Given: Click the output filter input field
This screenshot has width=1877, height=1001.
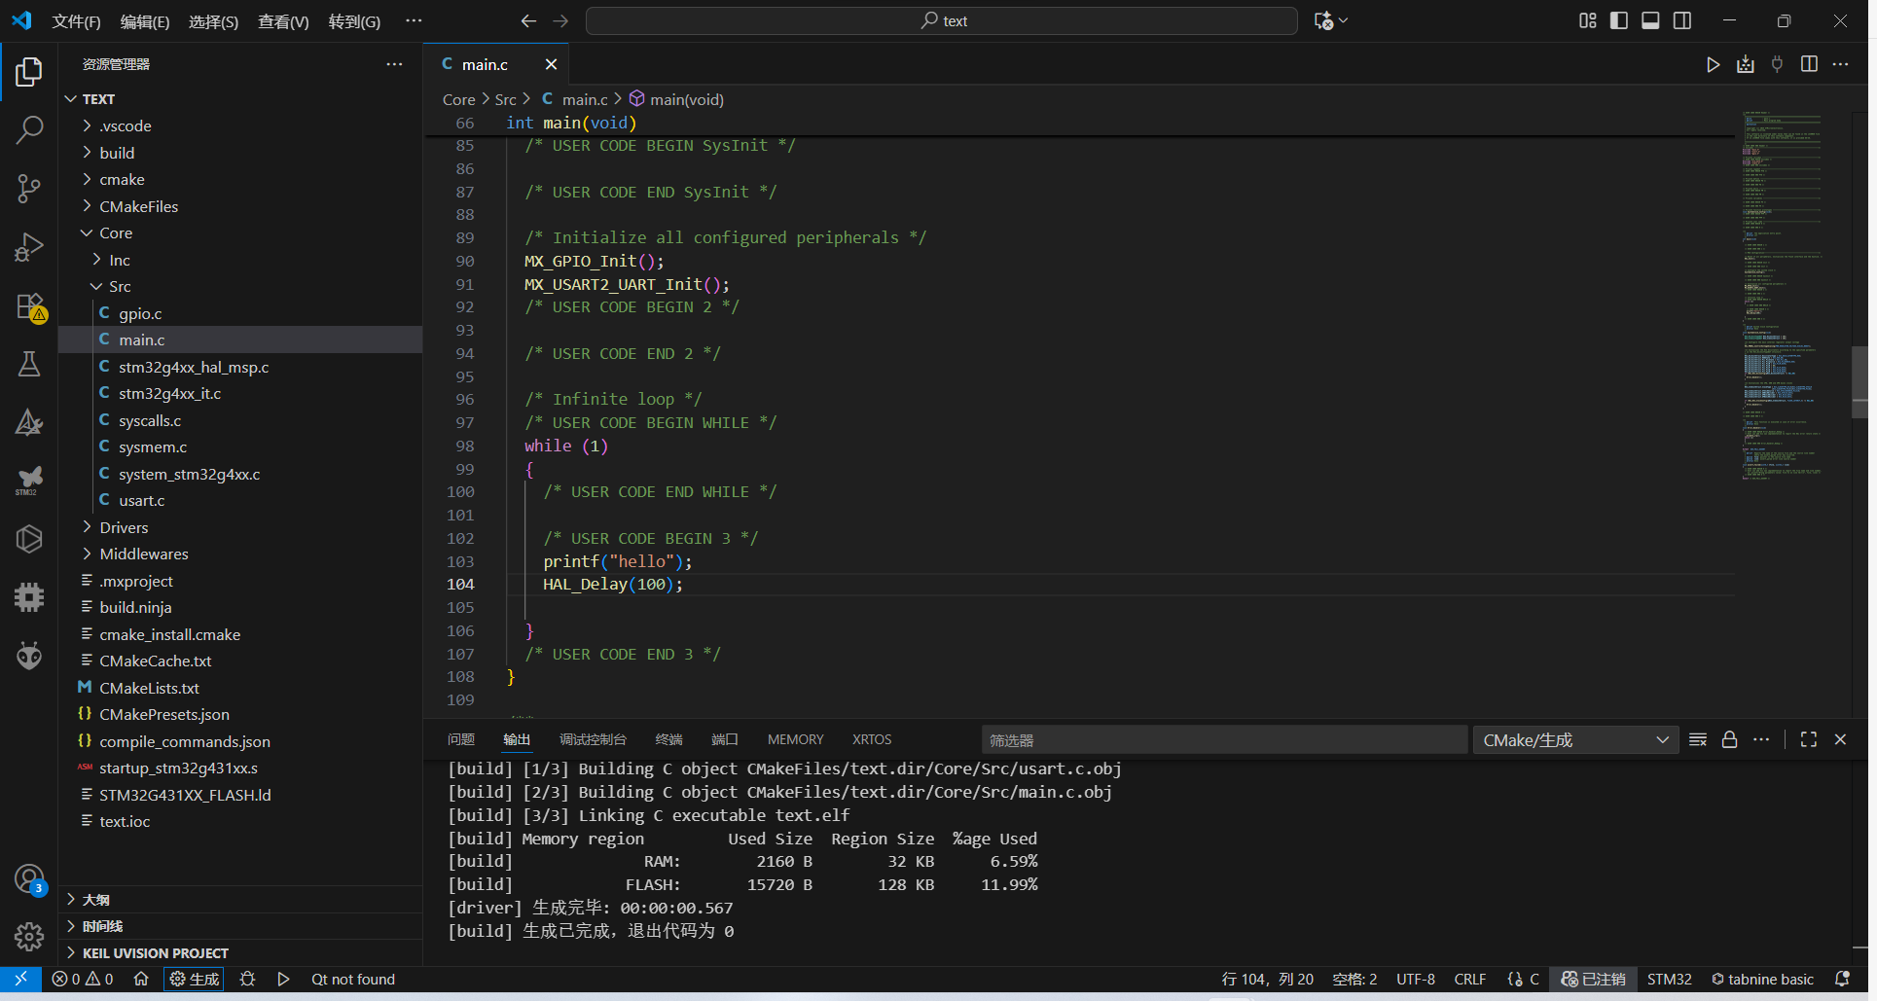Looking at the screenshot, I should (1223, 740).
